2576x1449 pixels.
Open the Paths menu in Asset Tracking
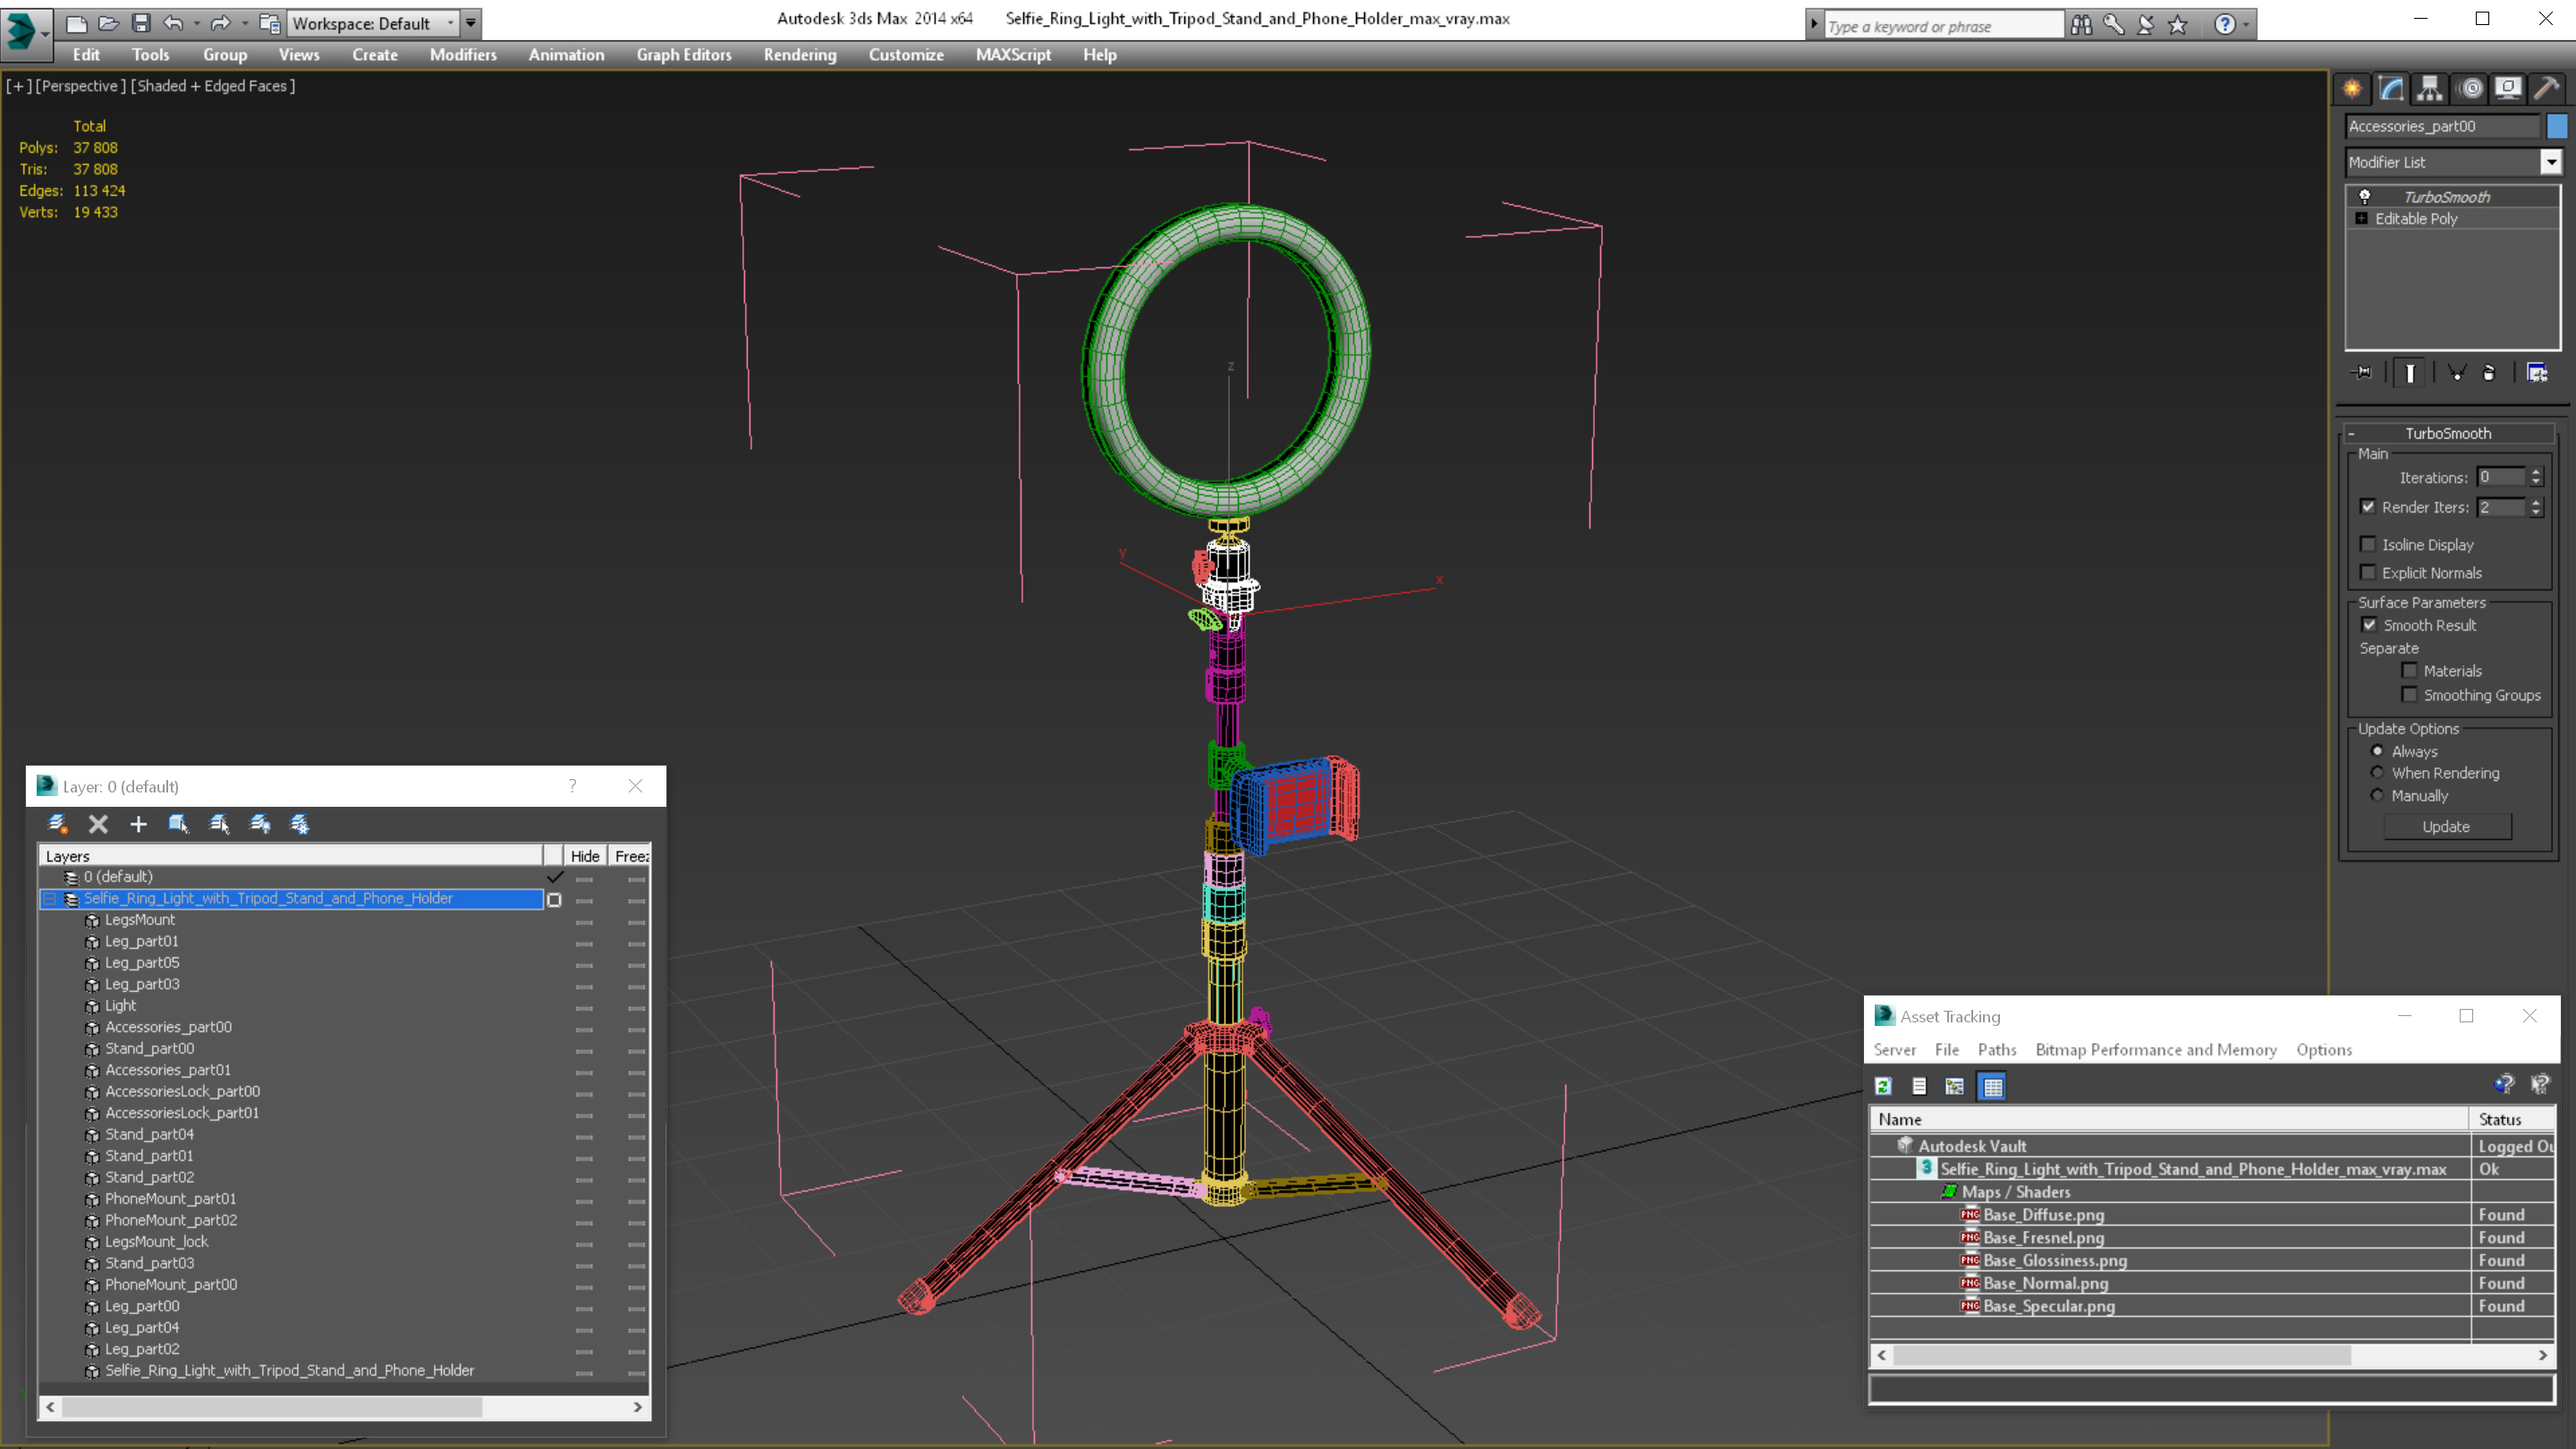[x=1997, y=1049]
